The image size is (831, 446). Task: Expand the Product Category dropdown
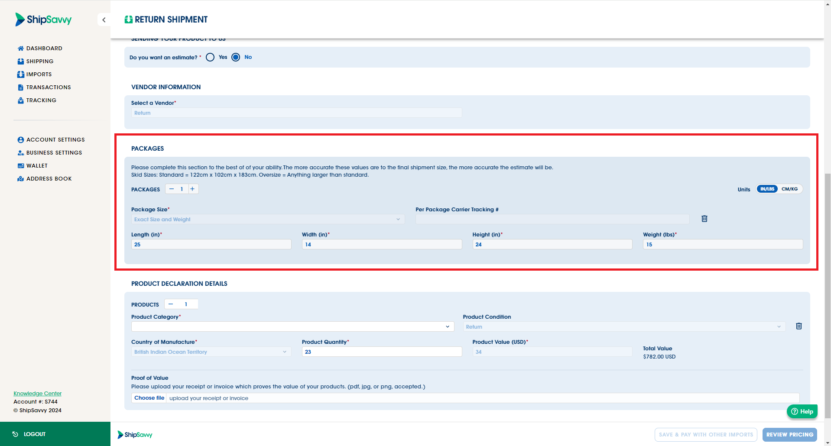(x=292, y=326)
